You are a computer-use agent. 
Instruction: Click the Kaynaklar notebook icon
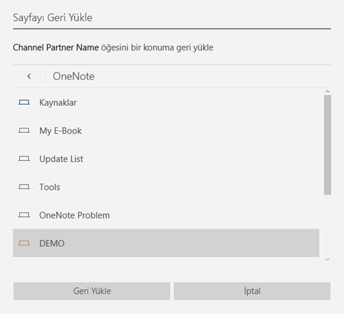(x=24, y=102)
